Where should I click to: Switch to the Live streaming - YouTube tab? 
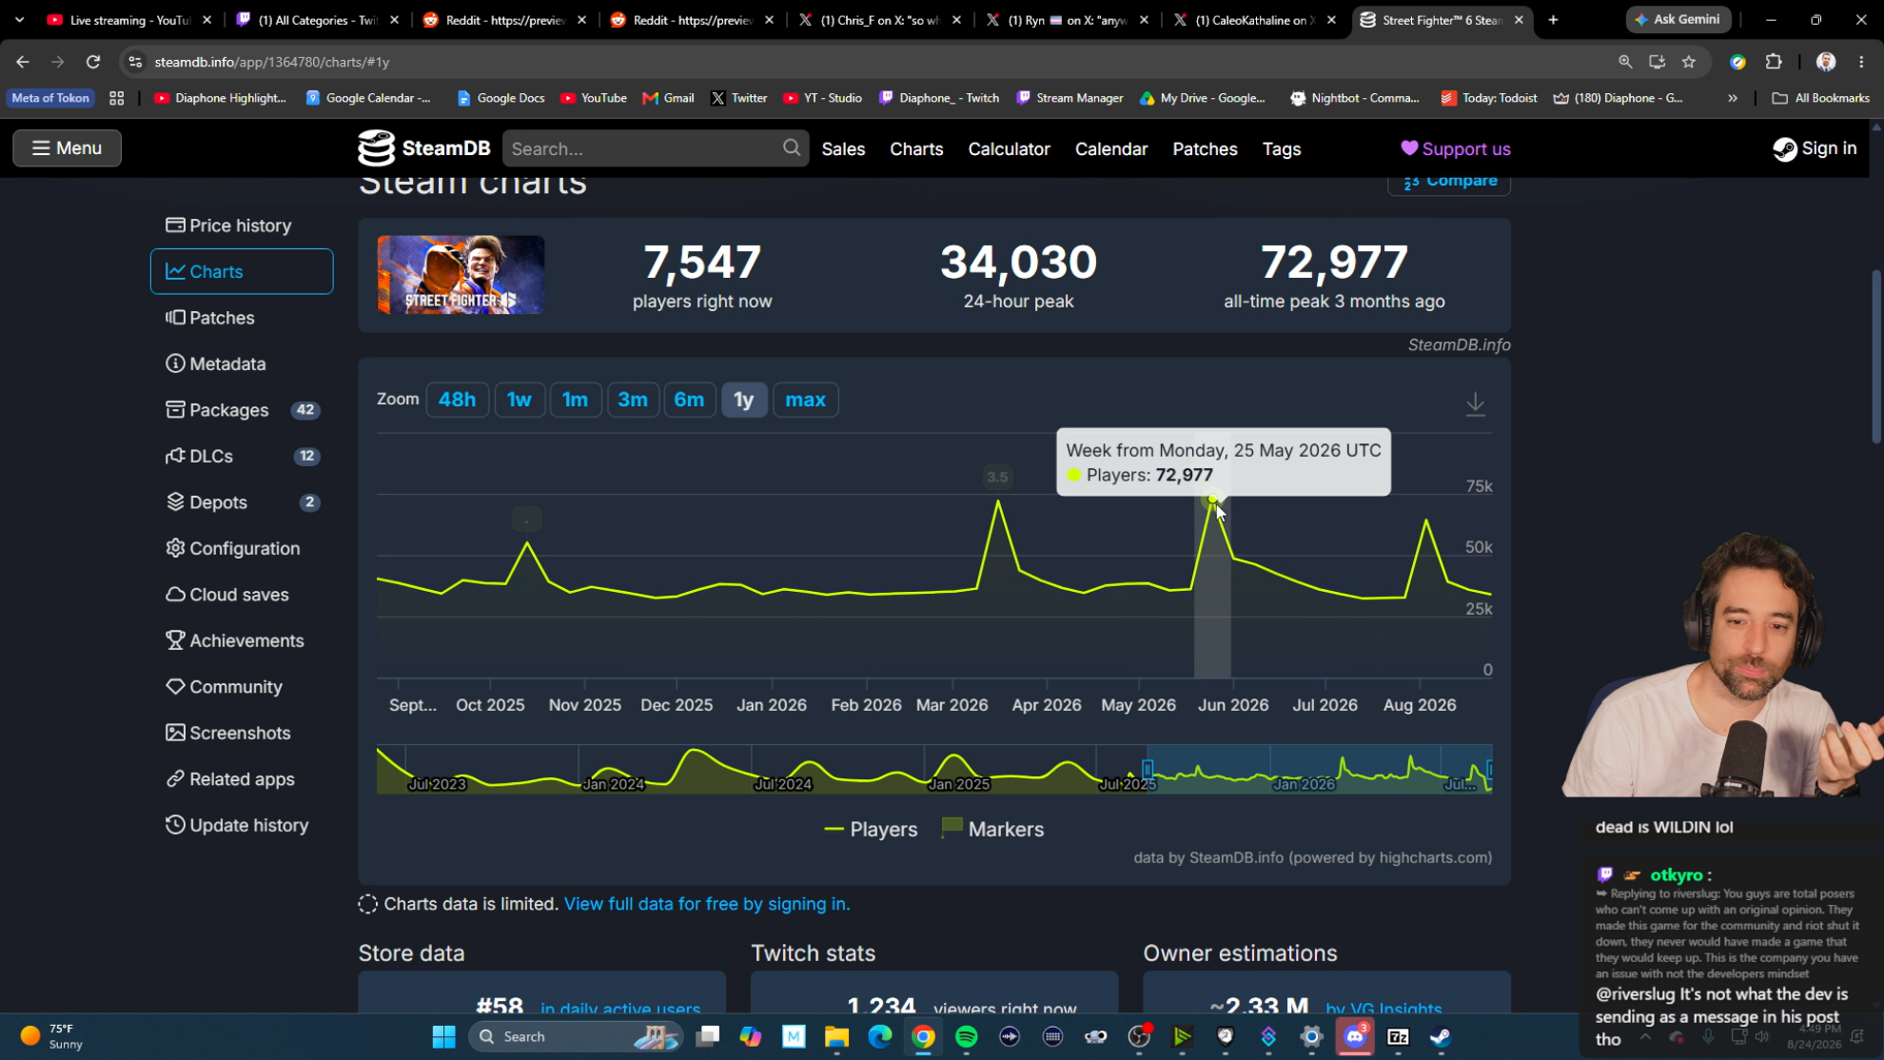click(x=128, y=20)
